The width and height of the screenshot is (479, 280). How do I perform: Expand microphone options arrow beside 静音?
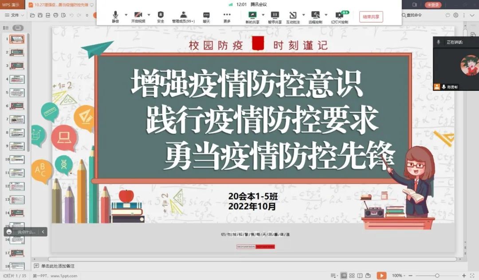click(126, 15)
